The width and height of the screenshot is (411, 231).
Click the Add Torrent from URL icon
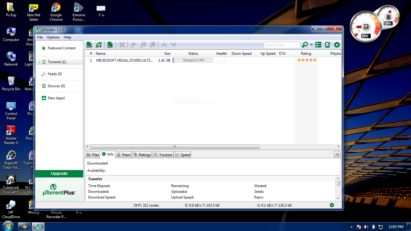[x=99, y=45]
